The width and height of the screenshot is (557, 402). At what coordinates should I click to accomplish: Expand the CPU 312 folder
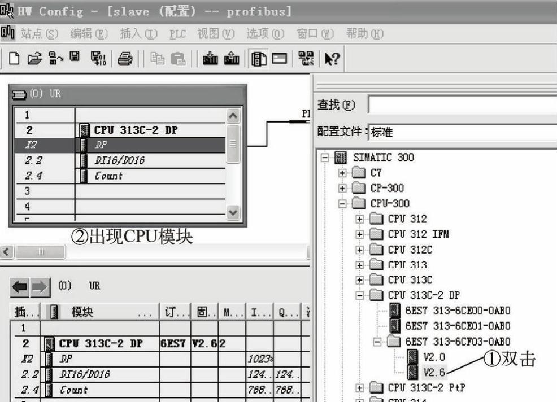click(359, 219)
